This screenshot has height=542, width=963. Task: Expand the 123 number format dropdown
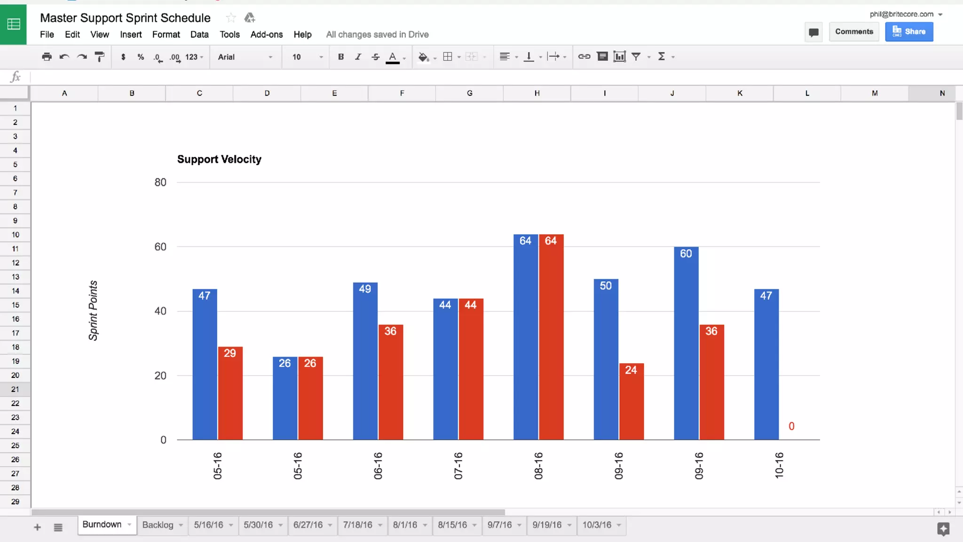pos(194,57)
